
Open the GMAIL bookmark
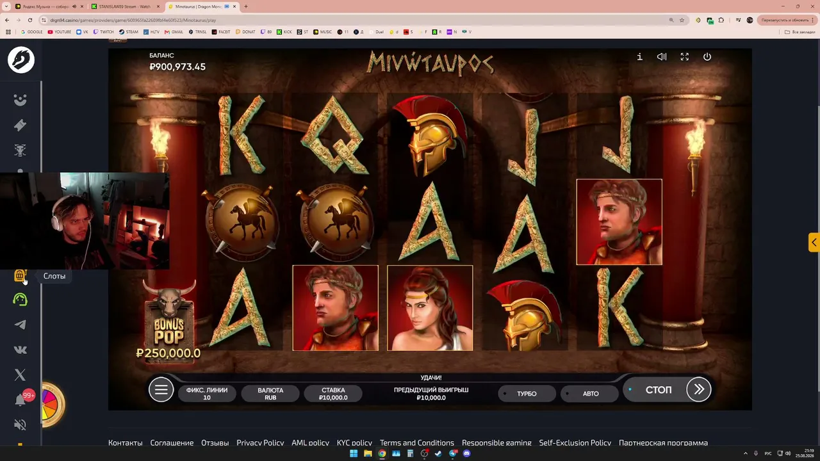click(x=174, y=31)
